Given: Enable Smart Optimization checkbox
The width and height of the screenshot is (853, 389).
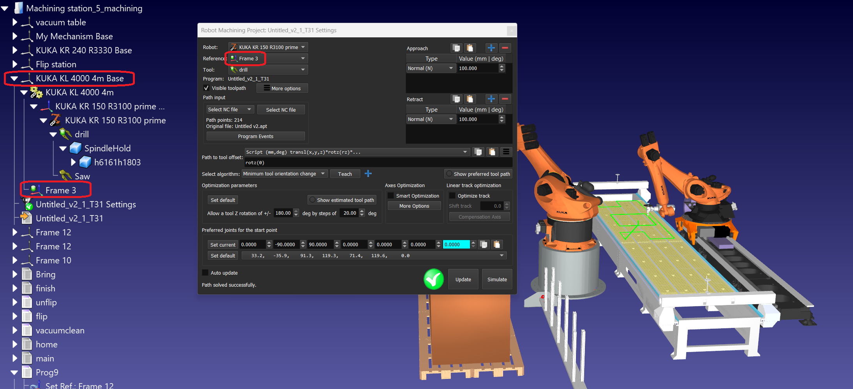Looking at the screenshot, I should (x=390, y=196).
